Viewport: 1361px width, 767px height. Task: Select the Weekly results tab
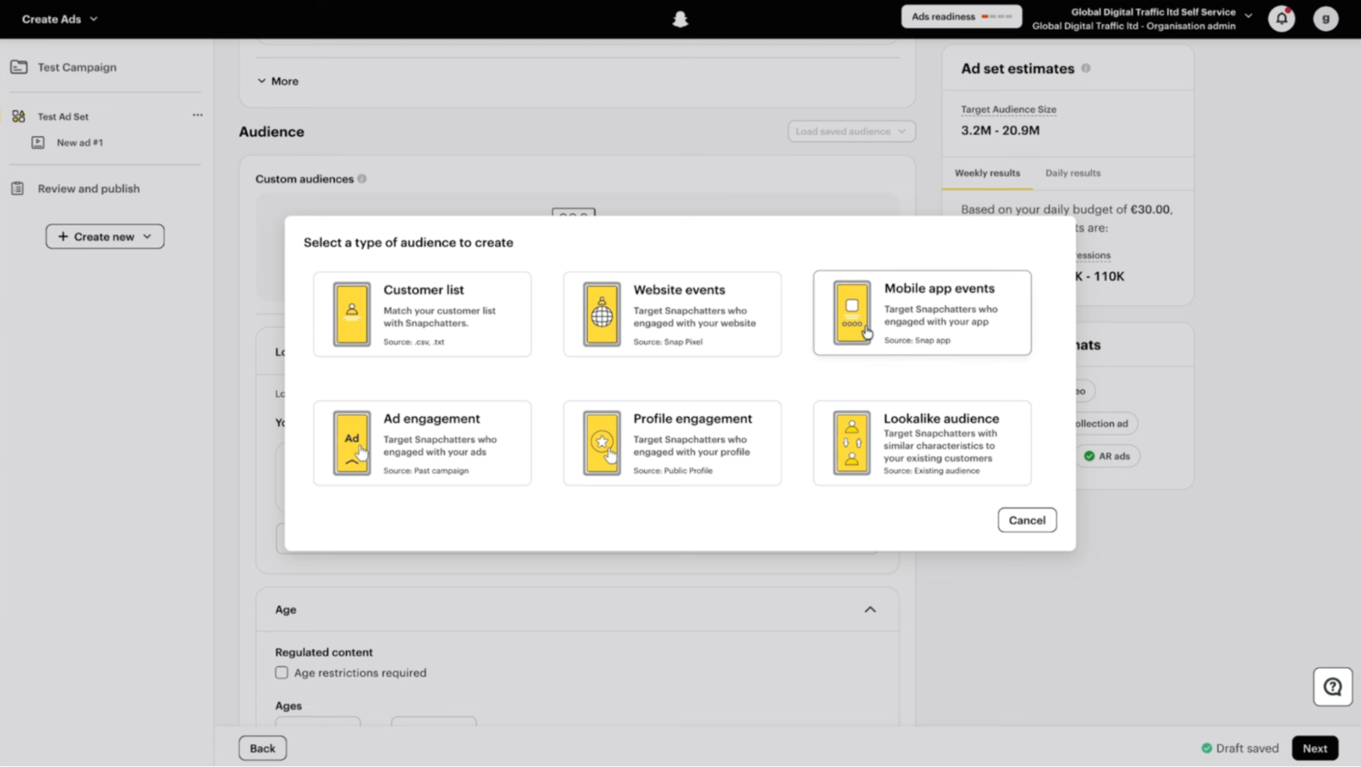coord(987,173)
